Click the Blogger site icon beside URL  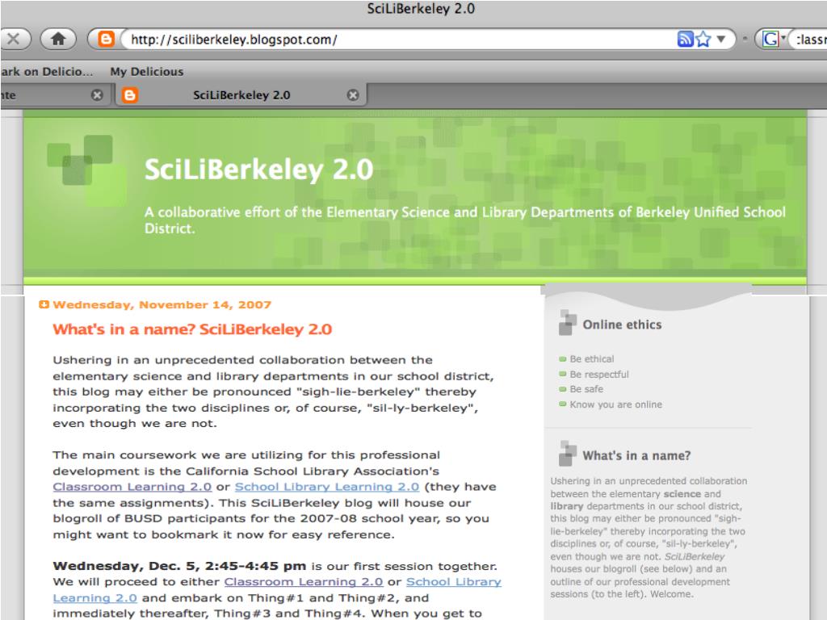point(107,39)
